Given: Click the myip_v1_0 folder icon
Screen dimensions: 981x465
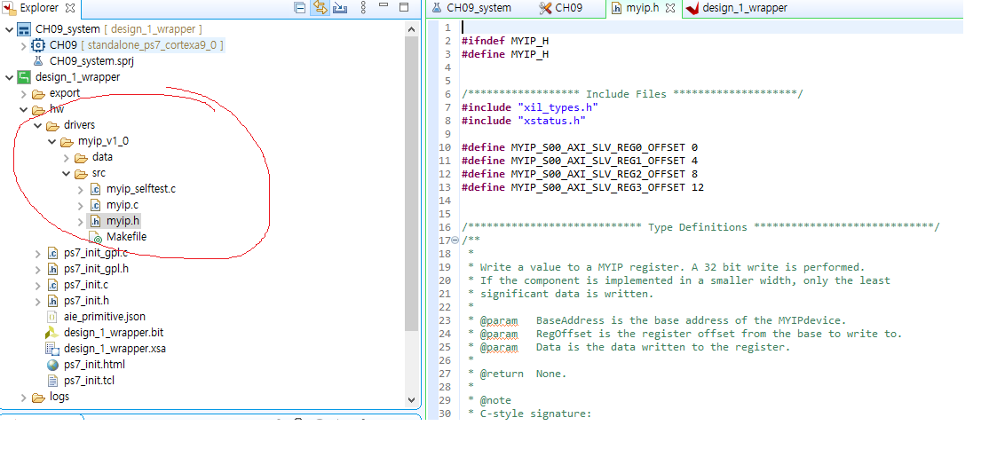Looking at the screenshot, I should (67, 141).
